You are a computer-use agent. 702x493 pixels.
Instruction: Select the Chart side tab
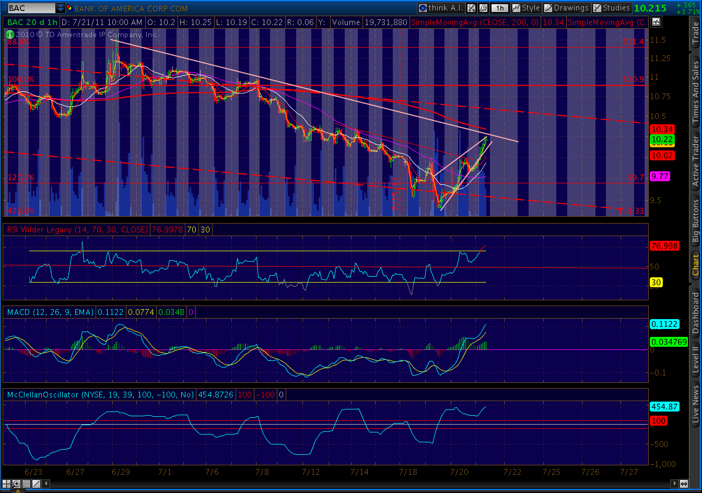(695, 265)
